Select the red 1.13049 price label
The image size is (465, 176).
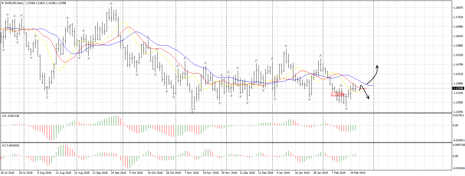coord(337,94)
